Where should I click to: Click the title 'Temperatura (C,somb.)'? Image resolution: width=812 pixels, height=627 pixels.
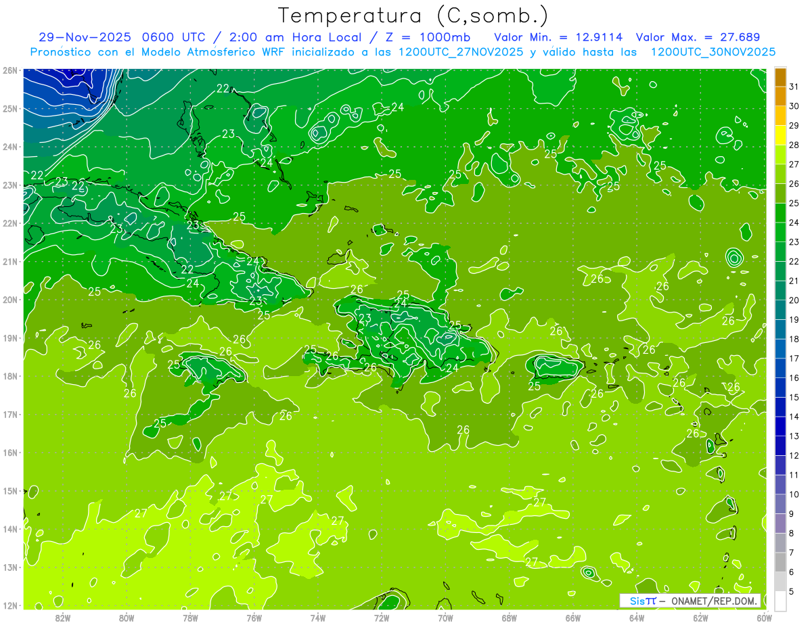pyautogui.click(x=413, y=15)
